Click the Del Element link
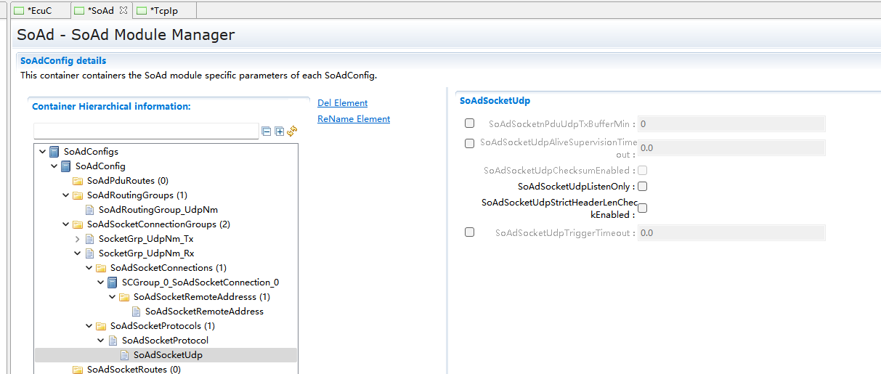The image size is (881, 374). pyautogui.click(x=342, y=103)
